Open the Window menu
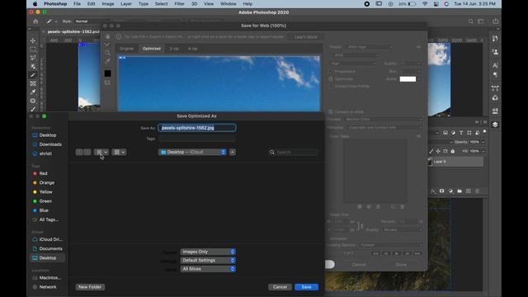The height and width of the screenshot is (297, 528). click(x=228, y=3)
